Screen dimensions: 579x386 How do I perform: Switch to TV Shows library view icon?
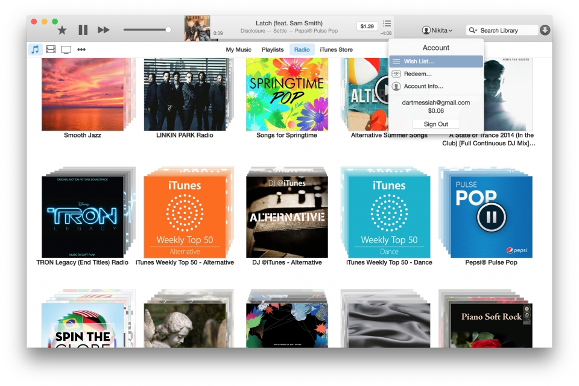(x=66, y=49)
